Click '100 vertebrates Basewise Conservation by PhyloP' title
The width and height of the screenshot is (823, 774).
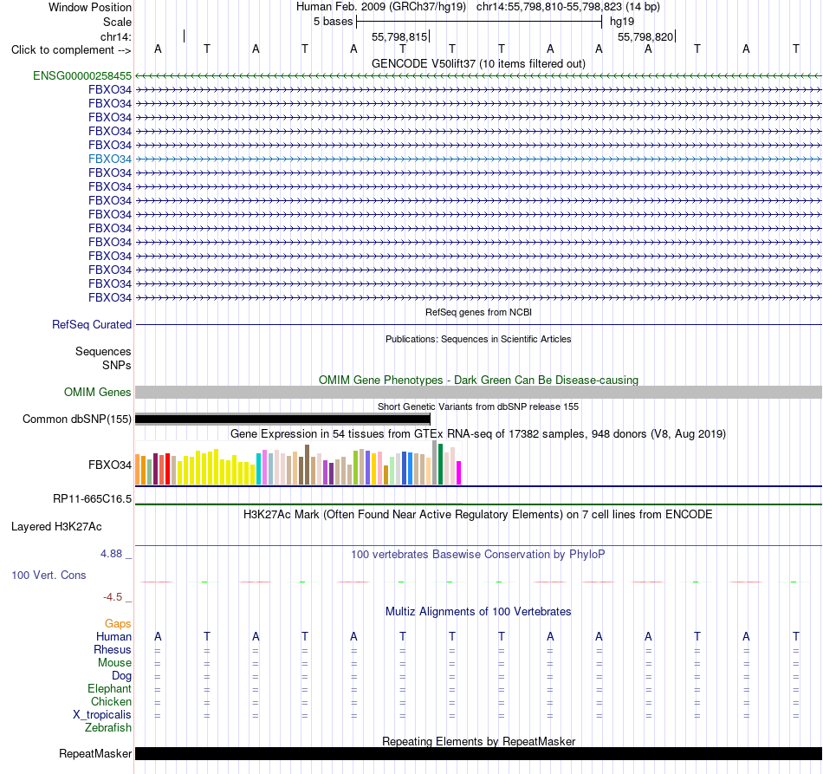coord(478,555)
